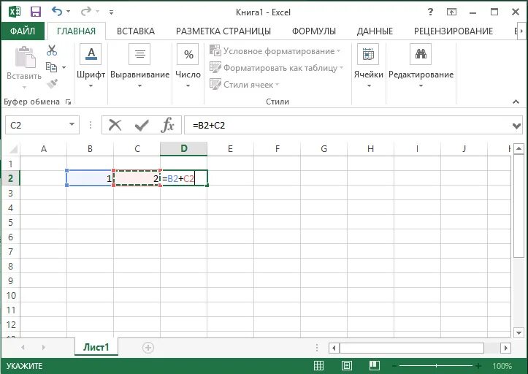Screen dimensions: 528x374
Task: Open the Шрифт font group
Action: [x=91, y=66]
